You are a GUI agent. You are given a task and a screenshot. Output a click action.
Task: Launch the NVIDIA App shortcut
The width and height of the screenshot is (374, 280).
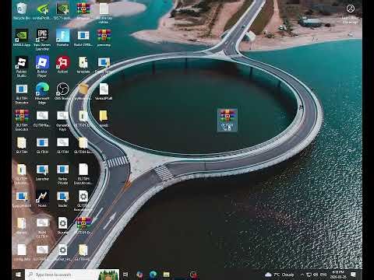click(x=22, y=38)
